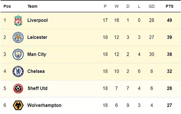Sort by the GD column header

click(x=152, y=6)
